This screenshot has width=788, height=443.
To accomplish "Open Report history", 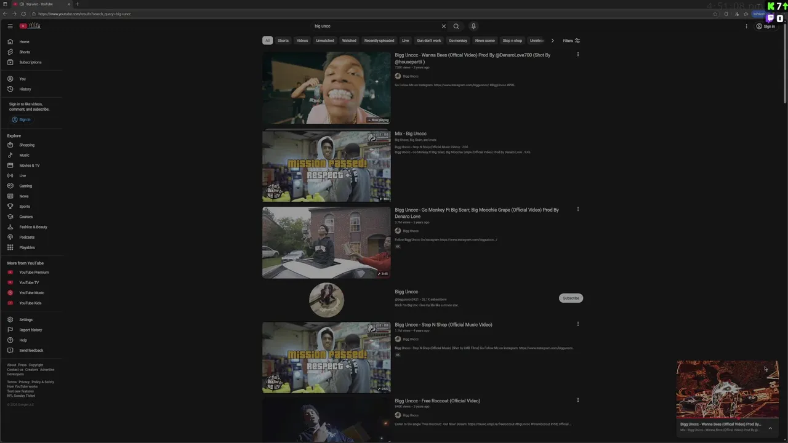I will pyautogui.click(x=31, y=330).
